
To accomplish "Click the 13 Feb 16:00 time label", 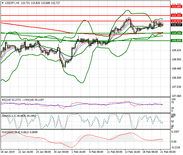I will click(133, 152).
